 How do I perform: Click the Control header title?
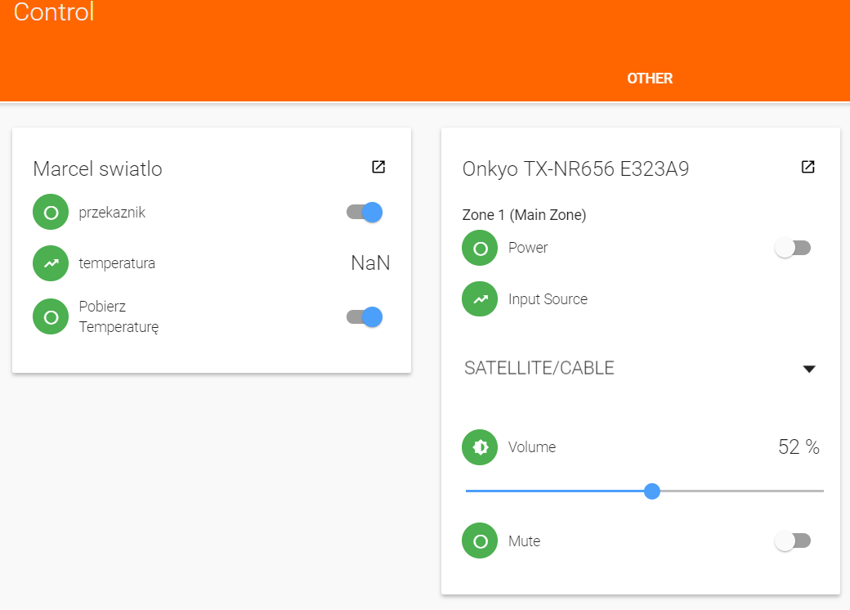[x=54, y=11]
